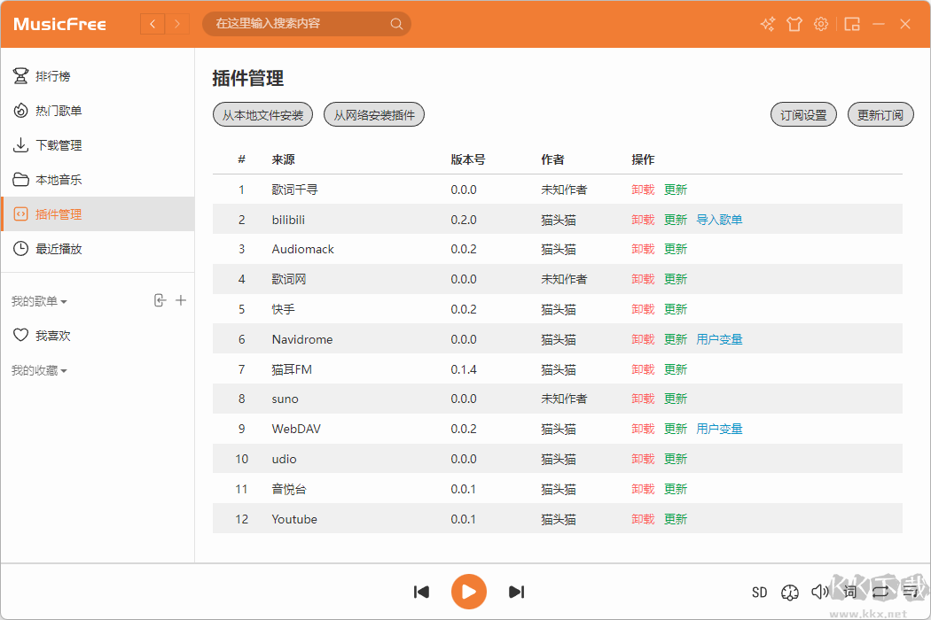Update the Youtube plugin
The height and width of the screenshot is (620, 931).
[675, 519]
